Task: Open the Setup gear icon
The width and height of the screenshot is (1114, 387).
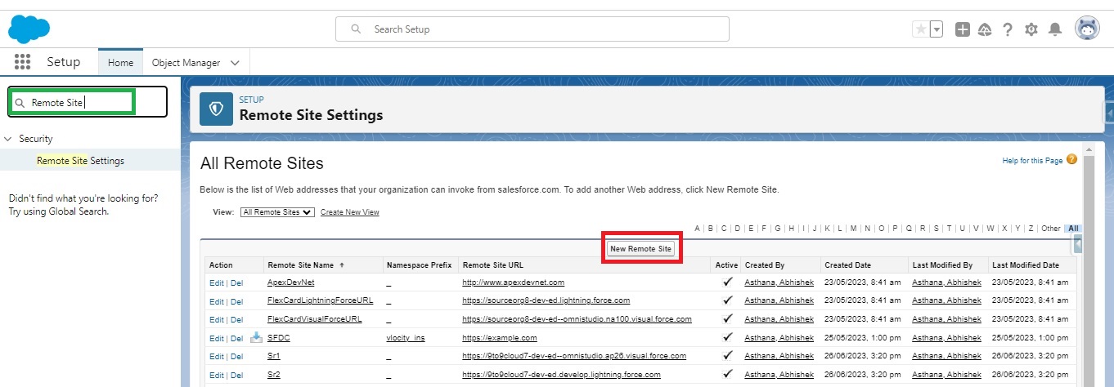Action: pyautogui.click(x=1031, y=29)
